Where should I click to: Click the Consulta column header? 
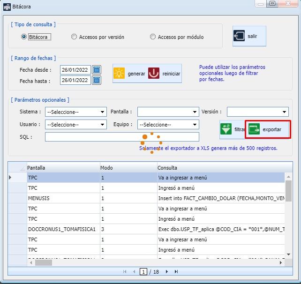225,167
